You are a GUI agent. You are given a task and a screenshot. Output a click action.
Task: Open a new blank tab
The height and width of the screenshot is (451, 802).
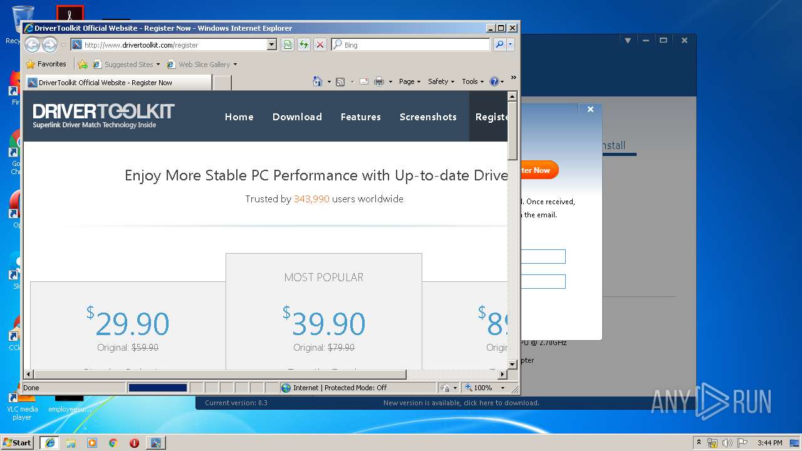222,83
